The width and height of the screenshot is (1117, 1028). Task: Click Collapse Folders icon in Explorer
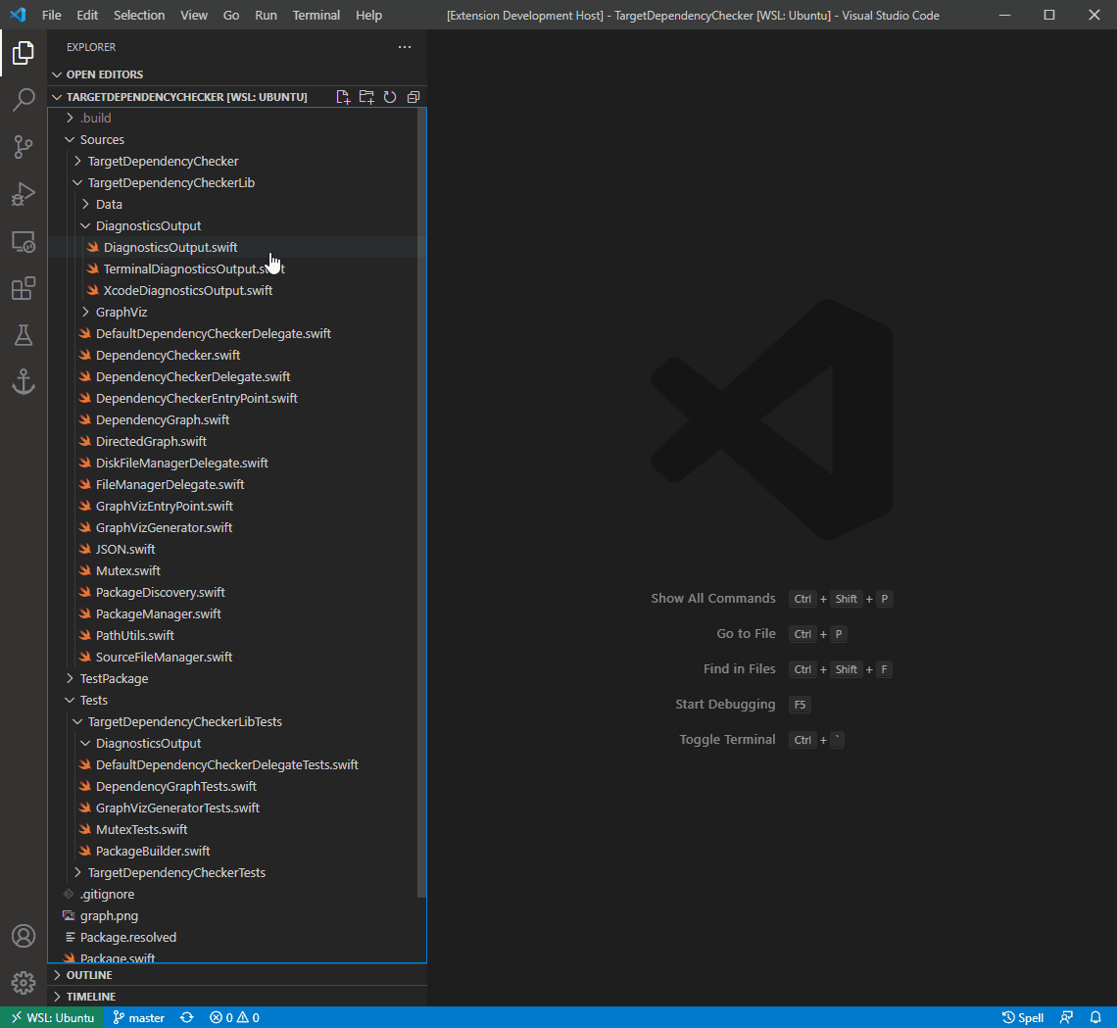pyautogui.click(x=413, y=97)
